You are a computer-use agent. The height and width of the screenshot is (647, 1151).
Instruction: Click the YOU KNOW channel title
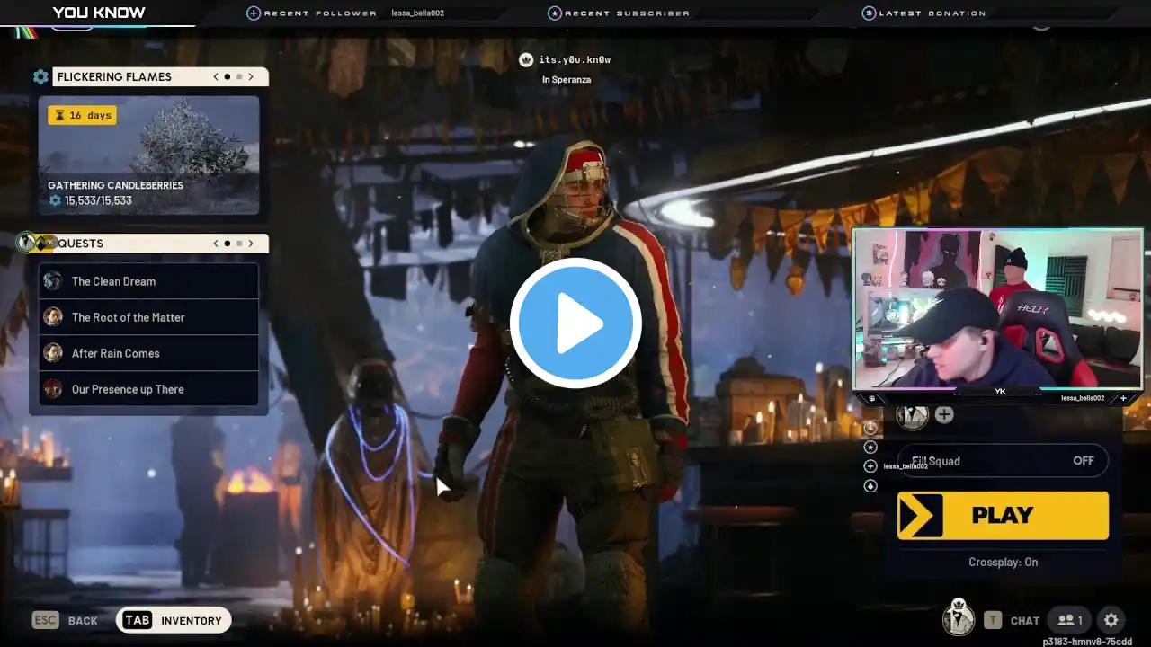[99, 13]
